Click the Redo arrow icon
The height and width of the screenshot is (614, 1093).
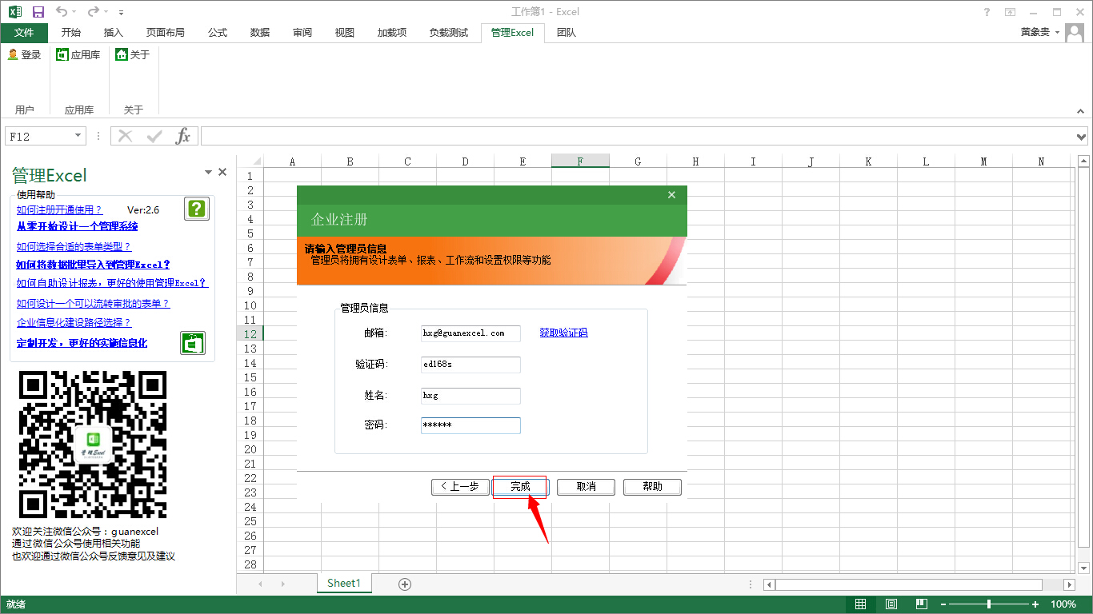click(x=94, y=12)
